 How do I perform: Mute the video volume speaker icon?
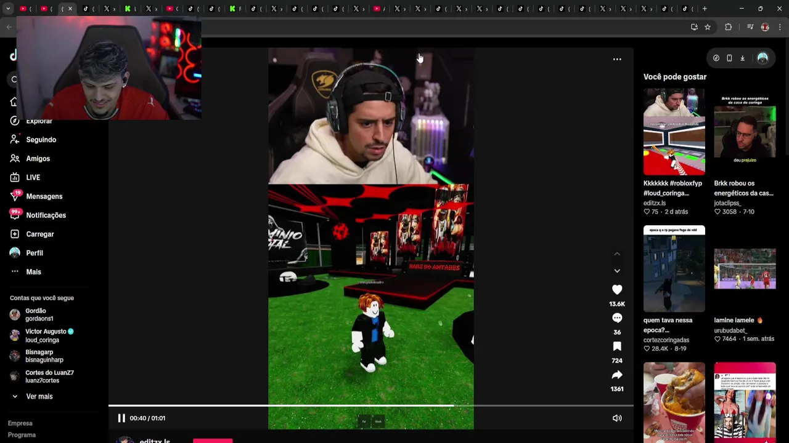point(617,418)
